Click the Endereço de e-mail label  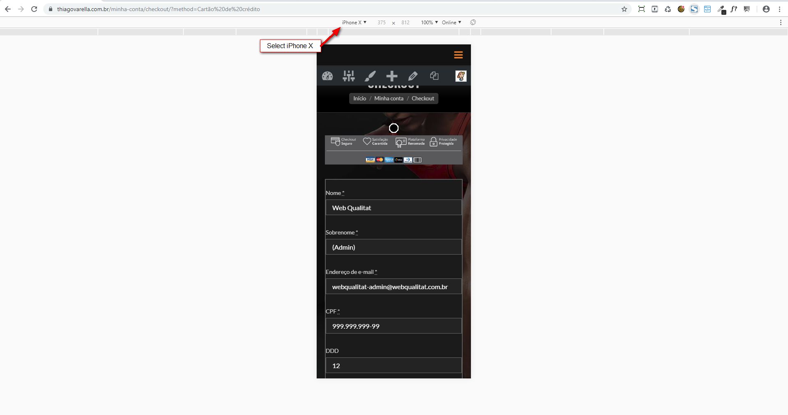(x=351, y=272)
